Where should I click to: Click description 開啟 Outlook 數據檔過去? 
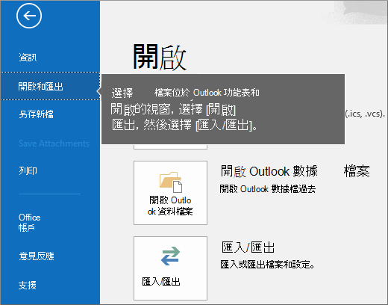point(268,189)
